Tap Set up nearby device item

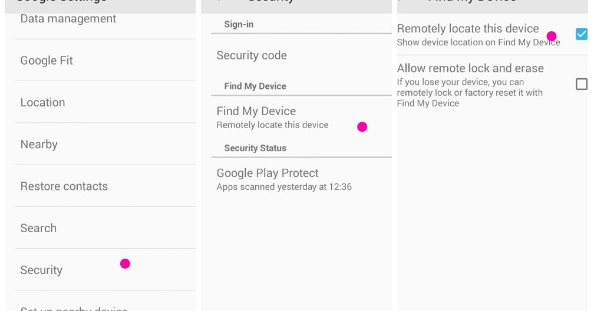click(x=74, y=308)
